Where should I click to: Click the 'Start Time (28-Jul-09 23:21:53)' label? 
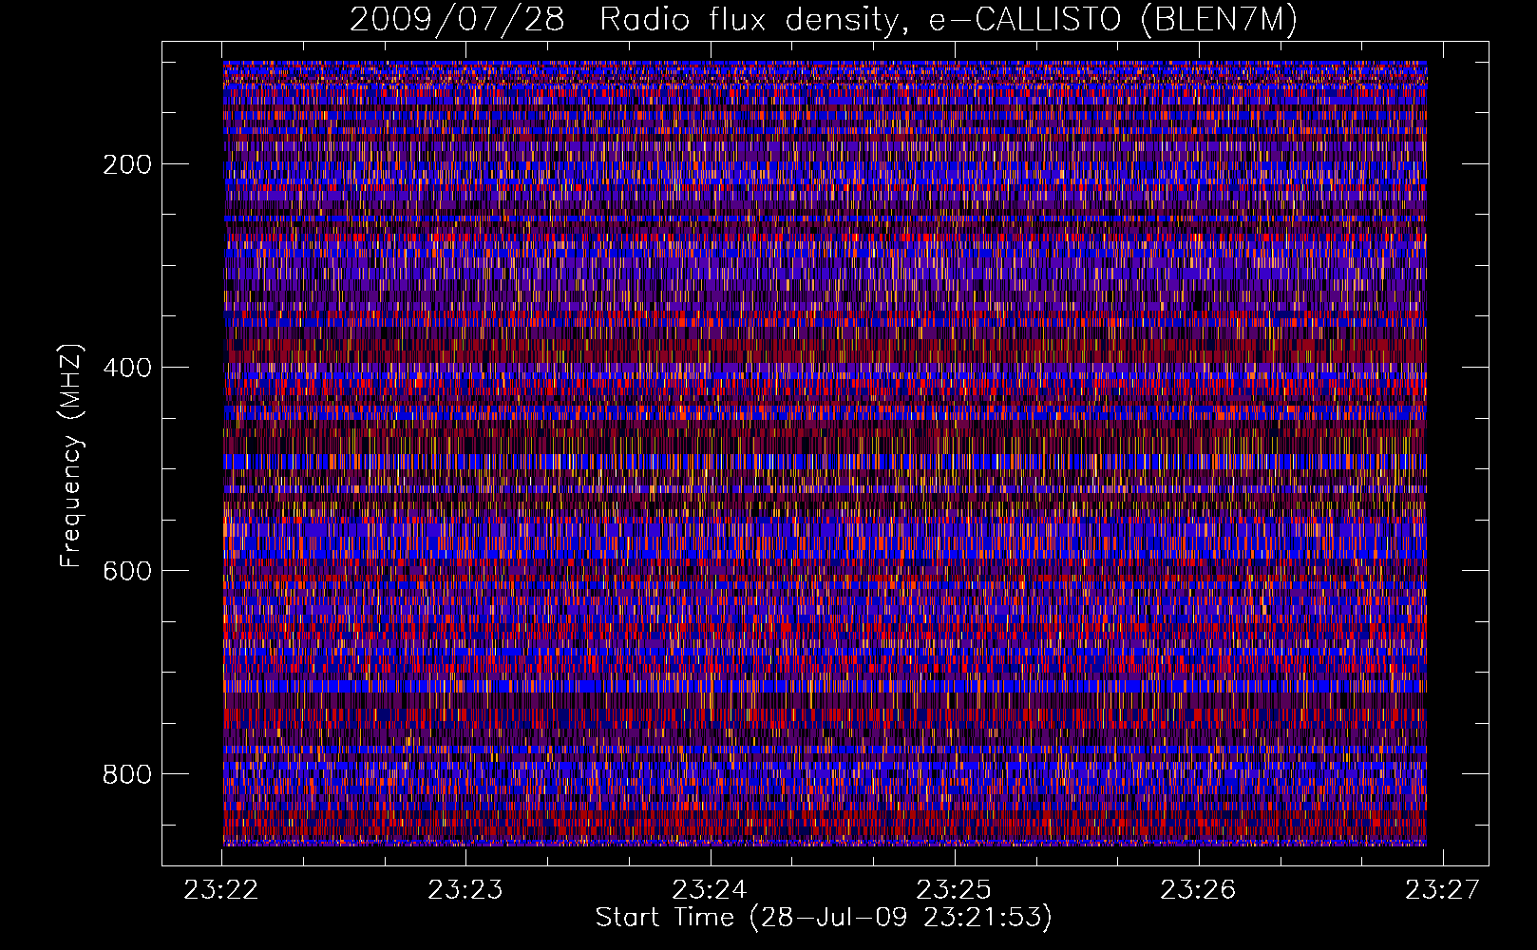tap(824, 918)
